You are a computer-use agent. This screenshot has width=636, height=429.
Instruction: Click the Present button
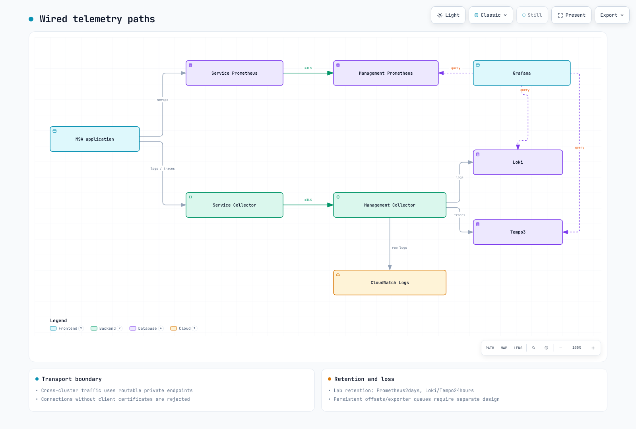[571, 15]
